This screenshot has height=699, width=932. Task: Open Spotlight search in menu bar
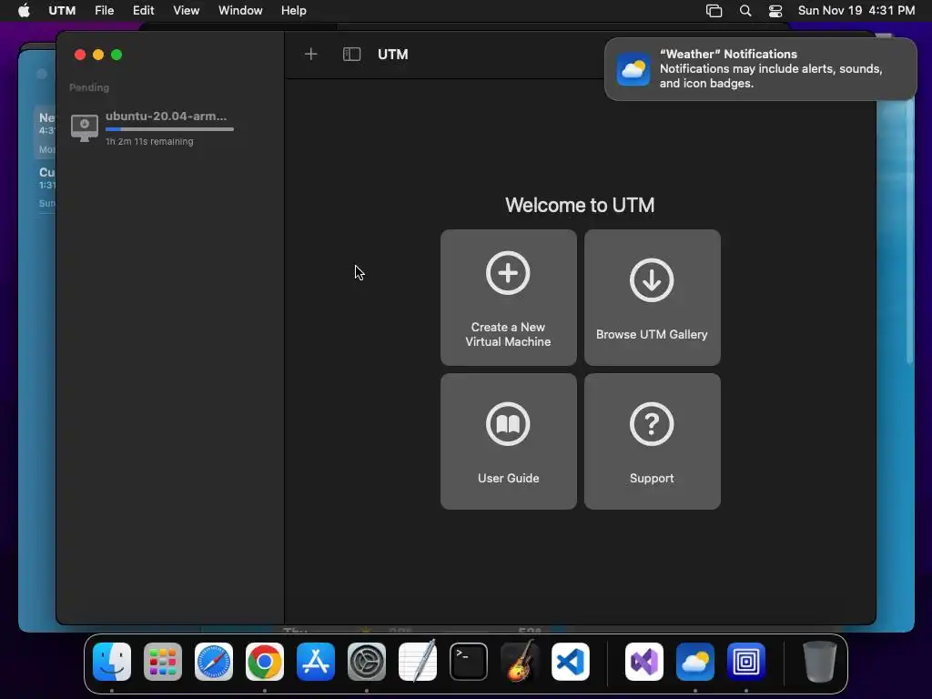coord(745,10)
